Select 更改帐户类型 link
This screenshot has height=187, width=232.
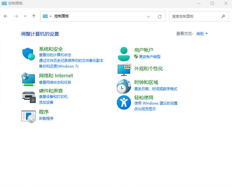click(149, 56)
